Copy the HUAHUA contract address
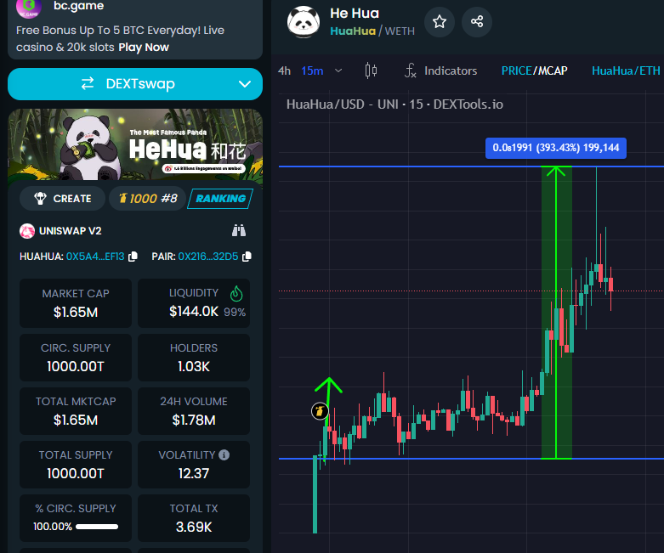Image resolution: width=664 pixels, height=553 pixels. [133, 257]
